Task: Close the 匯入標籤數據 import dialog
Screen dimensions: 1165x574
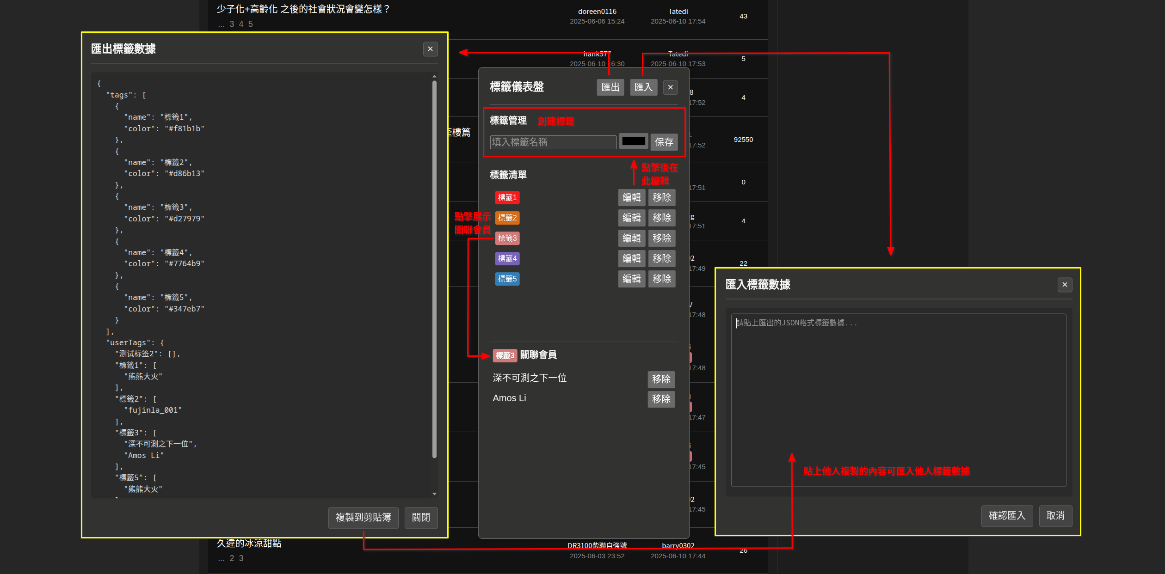Action: tap(1065, 285)
